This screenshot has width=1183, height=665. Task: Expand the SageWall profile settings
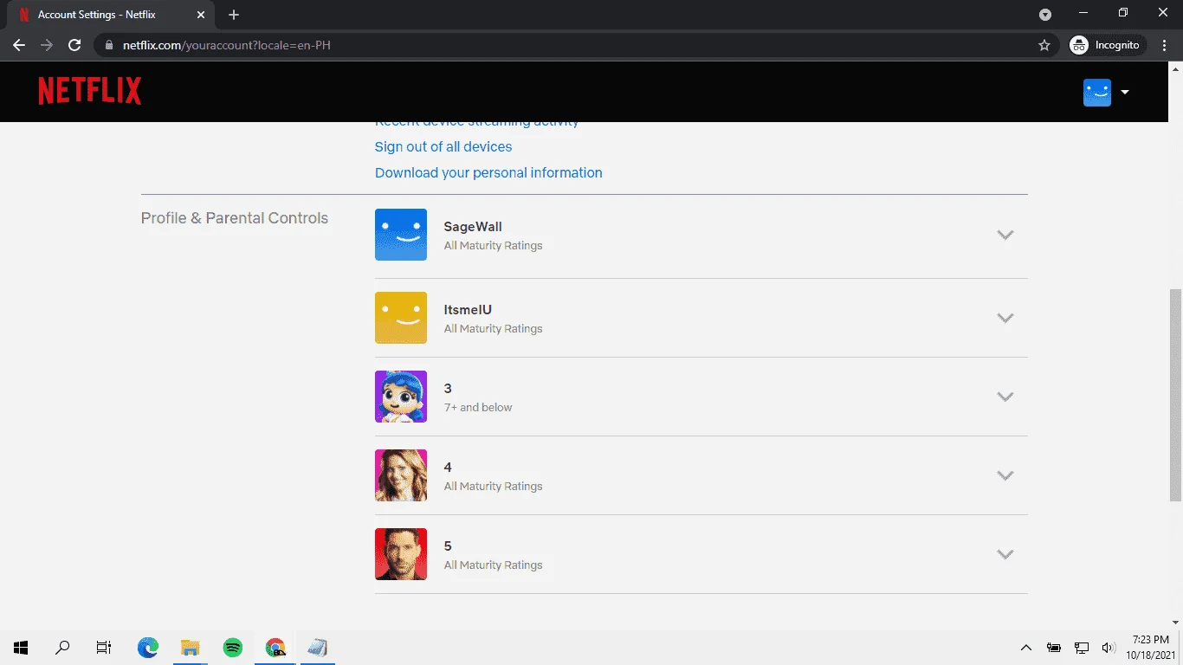(1005, 235)
